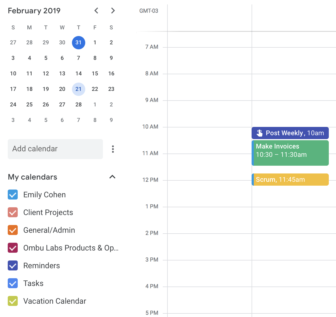336x317 pixels.
Task: Disable the Reminders calendar
Action: point(13,265)
